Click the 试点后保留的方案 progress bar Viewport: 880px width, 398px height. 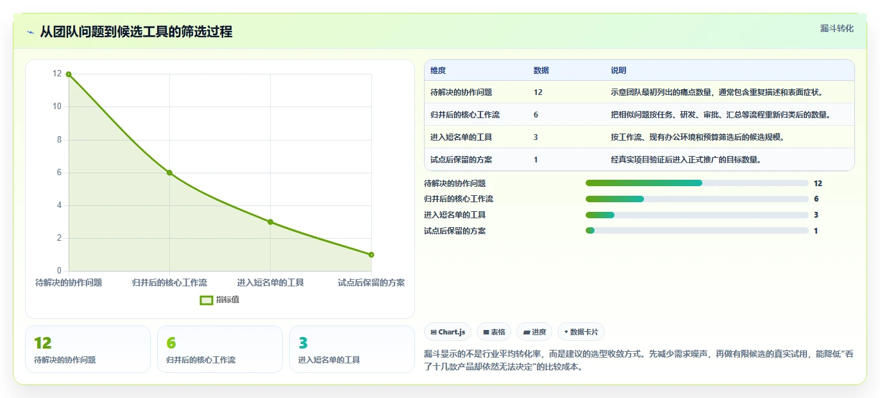point(697,230)
